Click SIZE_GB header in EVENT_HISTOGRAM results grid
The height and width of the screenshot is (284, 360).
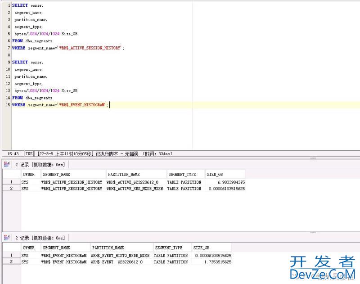[211, 248]
